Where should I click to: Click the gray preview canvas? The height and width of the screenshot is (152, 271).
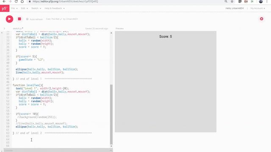tap(166, 81)
